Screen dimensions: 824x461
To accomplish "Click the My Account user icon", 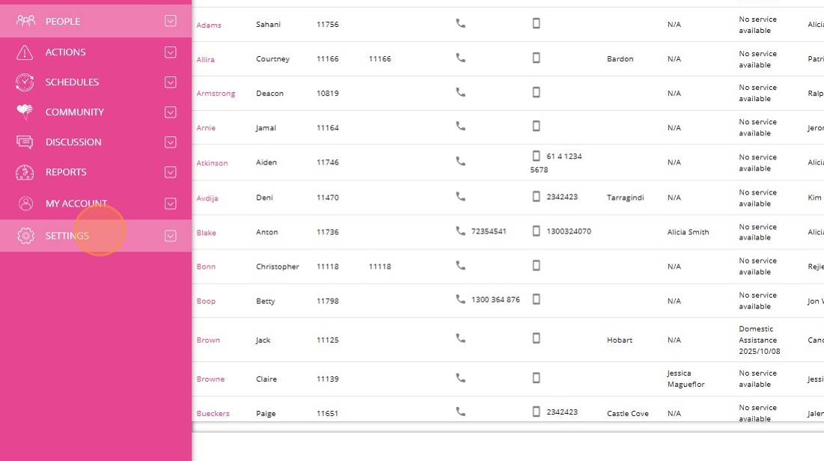I will 25,204.
